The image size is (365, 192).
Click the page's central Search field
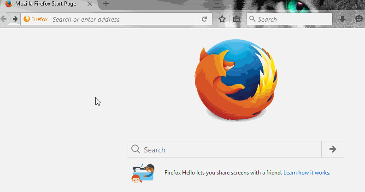pos(224,149)
